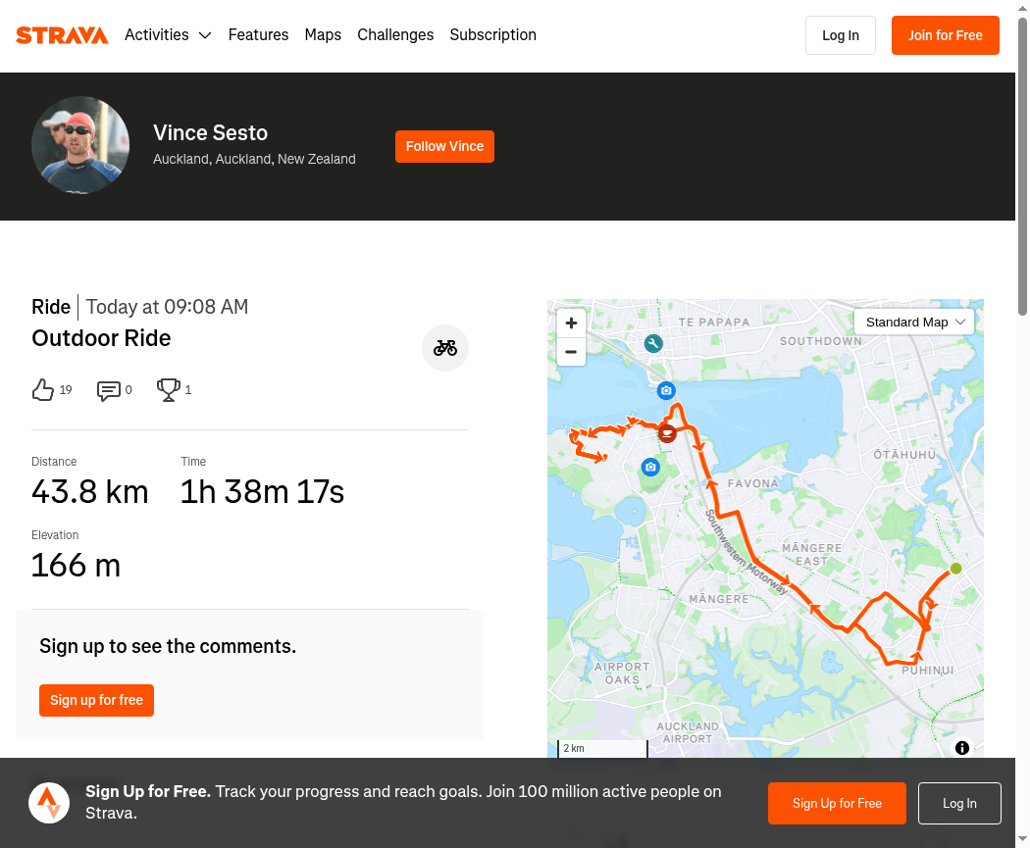Click the kudos thumbs-up icon

(43, 390)
